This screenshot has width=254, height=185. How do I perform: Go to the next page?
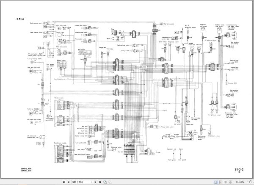coord(95,182)
